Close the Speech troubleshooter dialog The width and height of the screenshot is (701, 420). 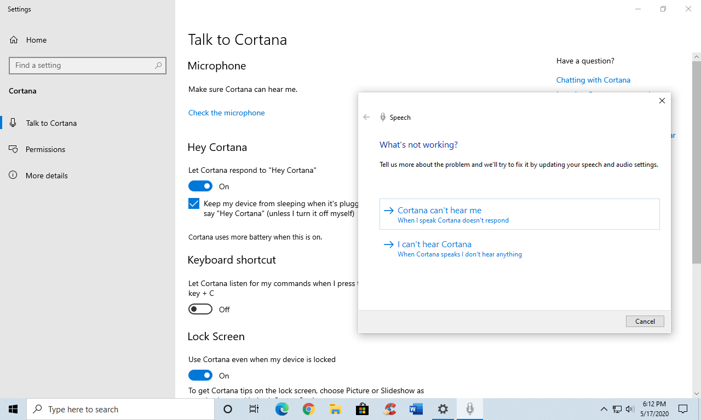click(662, 101)
